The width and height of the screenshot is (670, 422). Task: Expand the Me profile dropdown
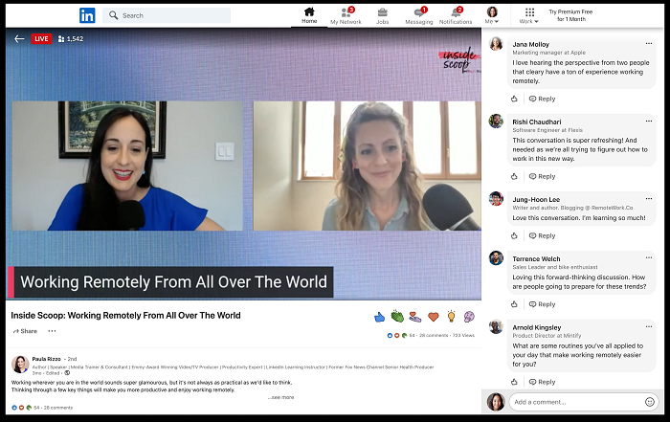[492, 15]
